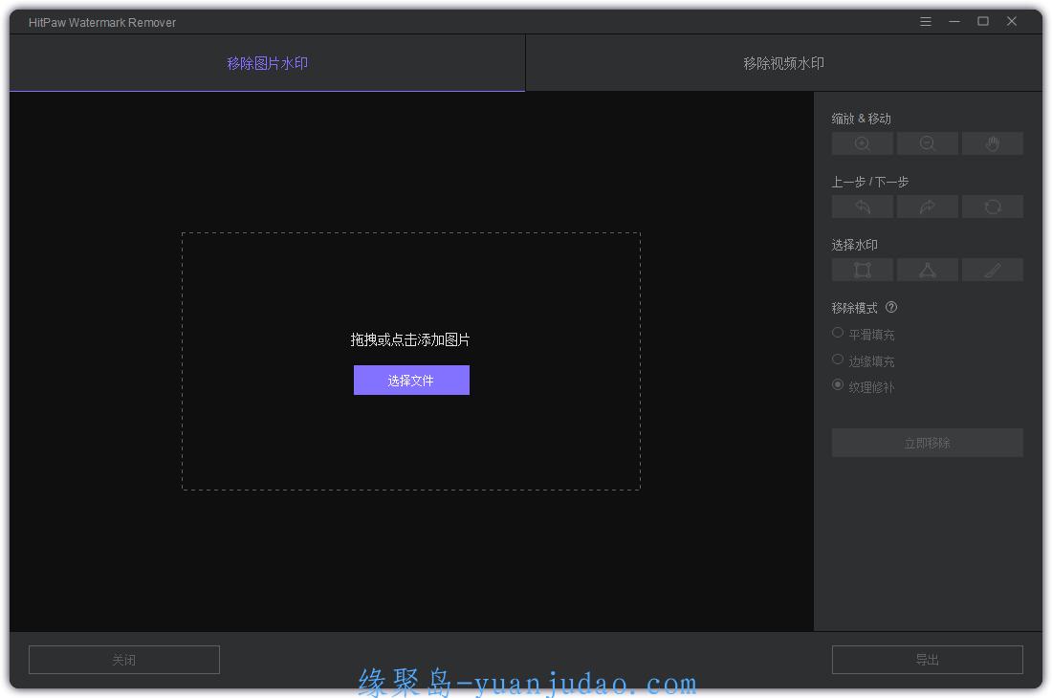Click the 关闭 button at bottom
The image size is (1052, 698).
124,660
